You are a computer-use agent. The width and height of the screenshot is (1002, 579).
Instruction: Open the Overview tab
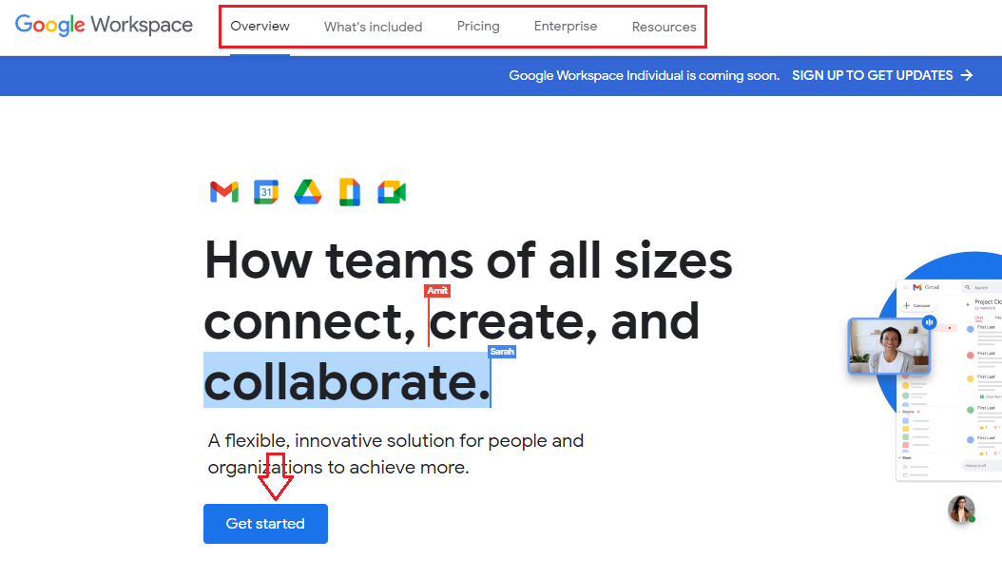tap(260, 27)
